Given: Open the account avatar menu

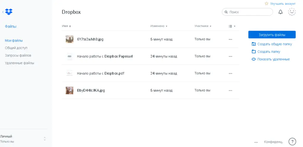Looking at the screenshot, I should [292, 12].
